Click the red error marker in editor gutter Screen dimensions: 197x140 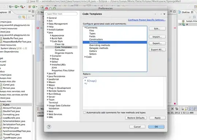click(38, 28)
